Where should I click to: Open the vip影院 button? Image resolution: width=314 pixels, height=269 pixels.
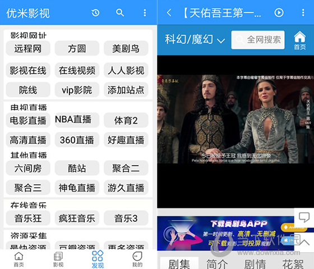[77, 90]
